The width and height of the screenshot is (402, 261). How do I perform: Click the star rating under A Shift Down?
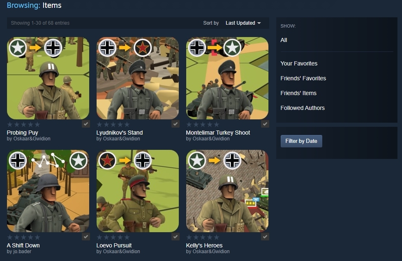tap(23, 238)
